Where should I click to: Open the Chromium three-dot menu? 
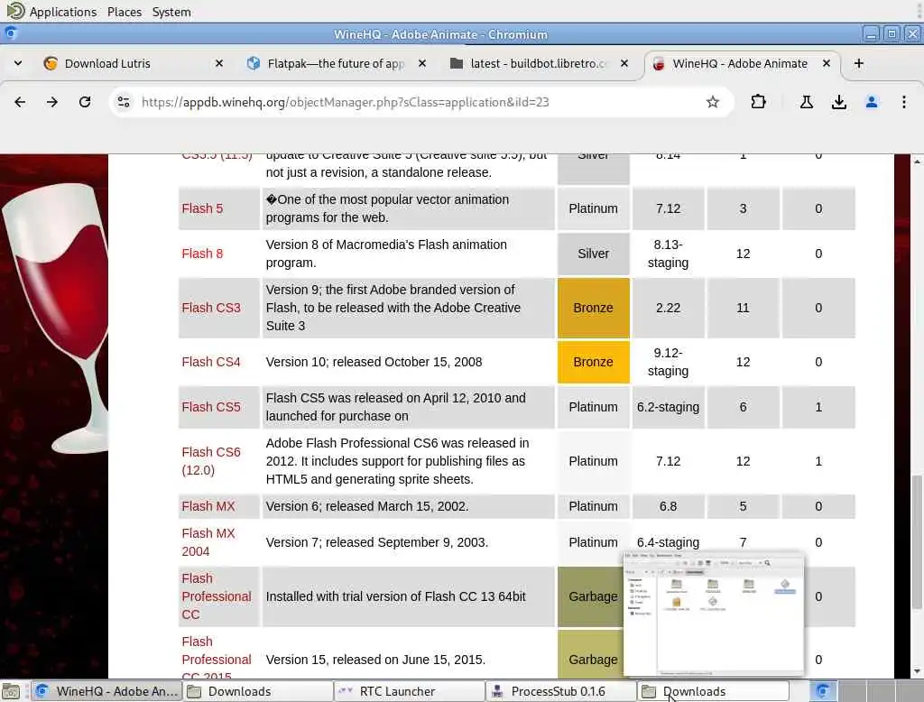[904, 102]
